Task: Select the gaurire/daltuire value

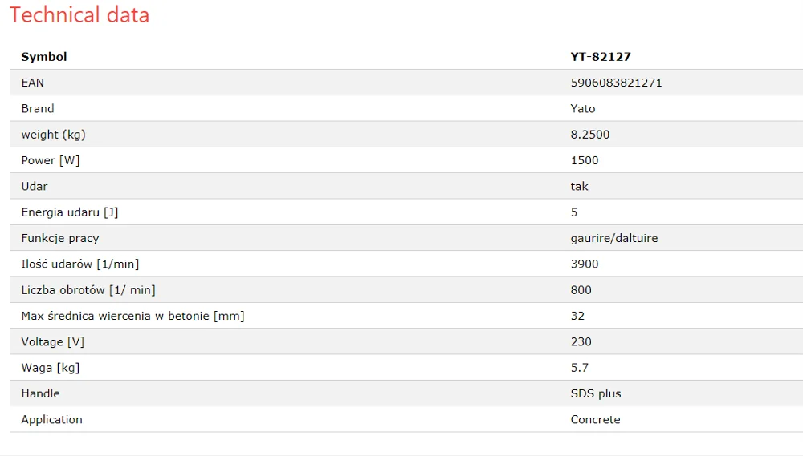Action: point(614,238)
